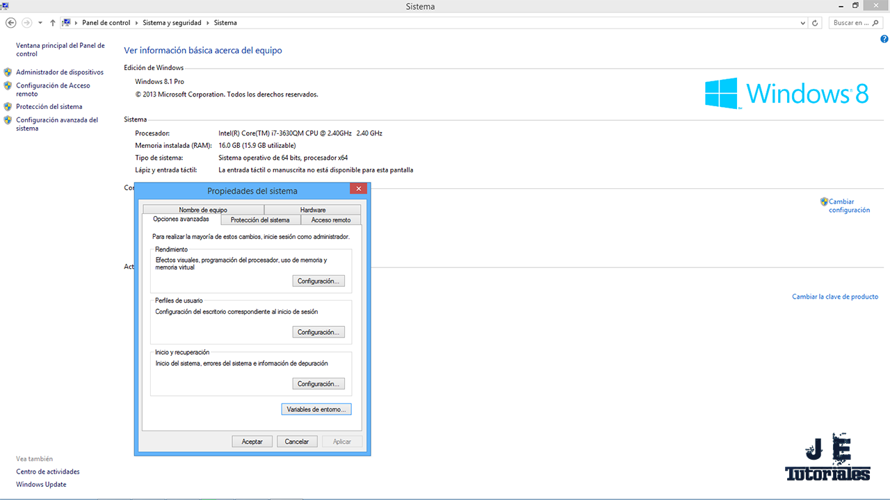Click the 16.0 GB (15.9 GB utilizable) value

point(257,146)
